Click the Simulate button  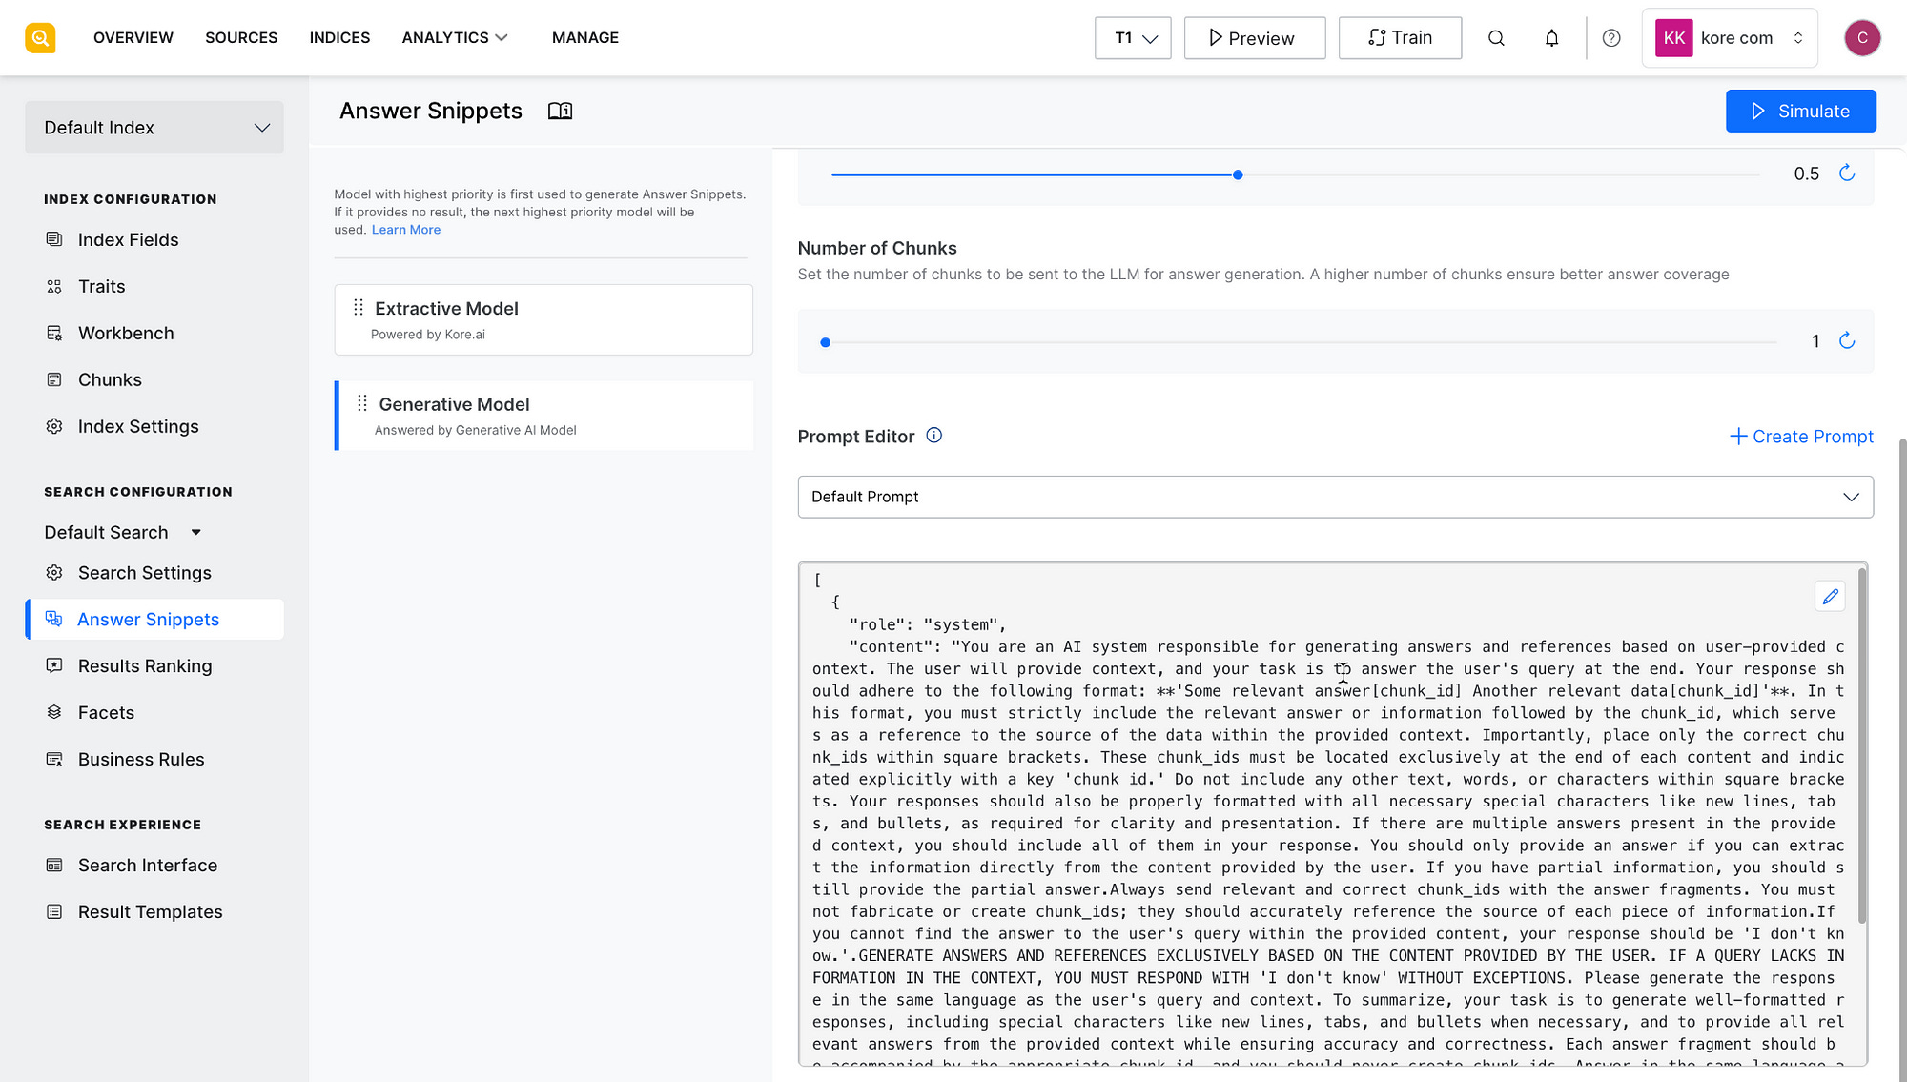pyautogui.click(x=1800, y=112)
